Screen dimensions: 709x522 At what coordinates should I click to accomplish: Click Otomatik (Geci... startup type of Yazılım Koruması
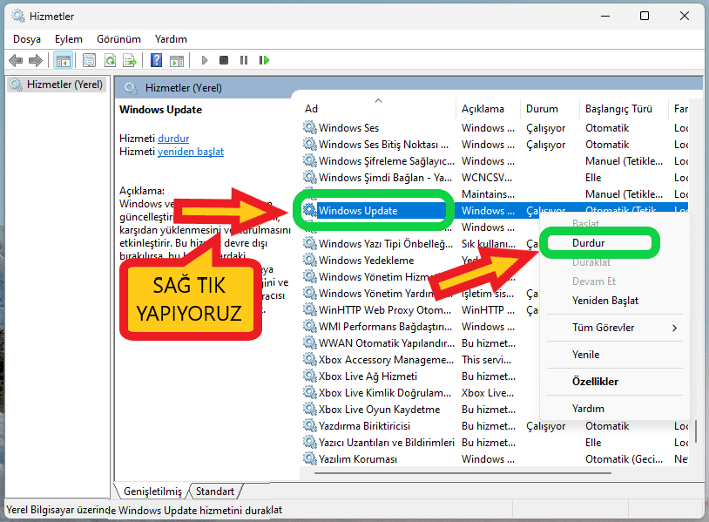coord(624,459)
